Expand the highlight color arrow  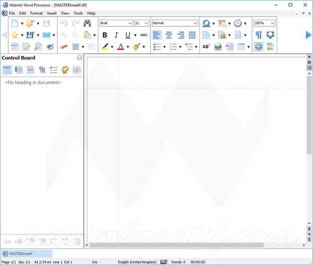click(112, 47)
